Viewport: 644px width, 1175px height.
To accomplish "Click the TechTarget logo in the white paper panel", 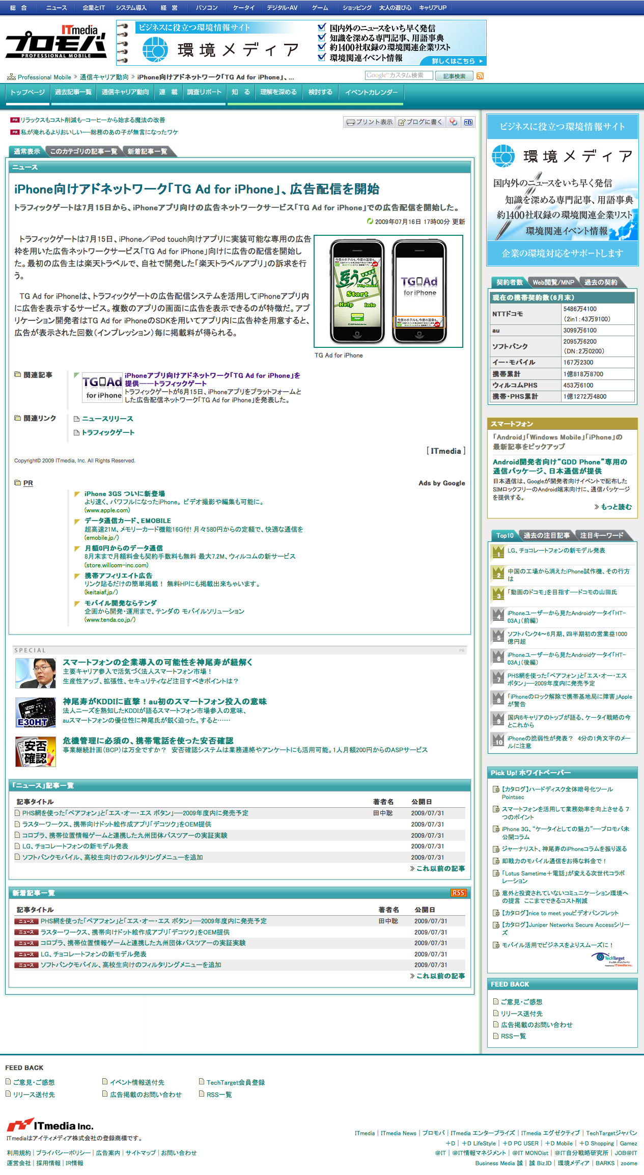I will click(614, 959).
